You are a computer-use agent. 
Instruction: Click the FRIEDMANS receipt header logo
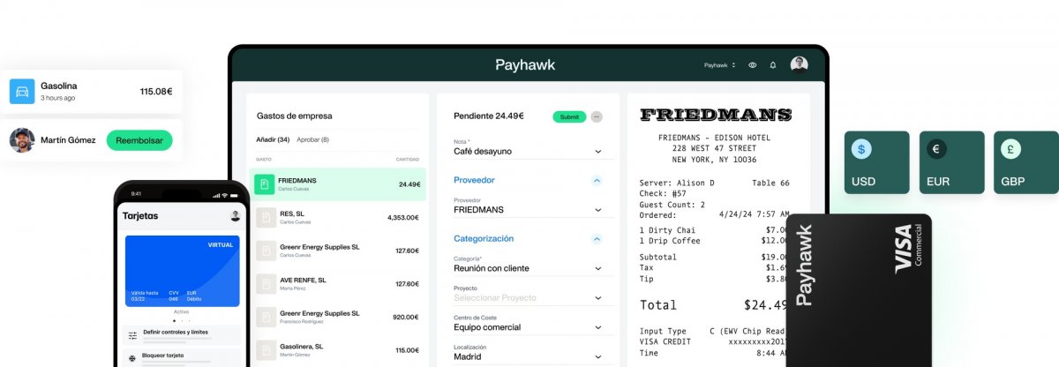click(716, 115)
